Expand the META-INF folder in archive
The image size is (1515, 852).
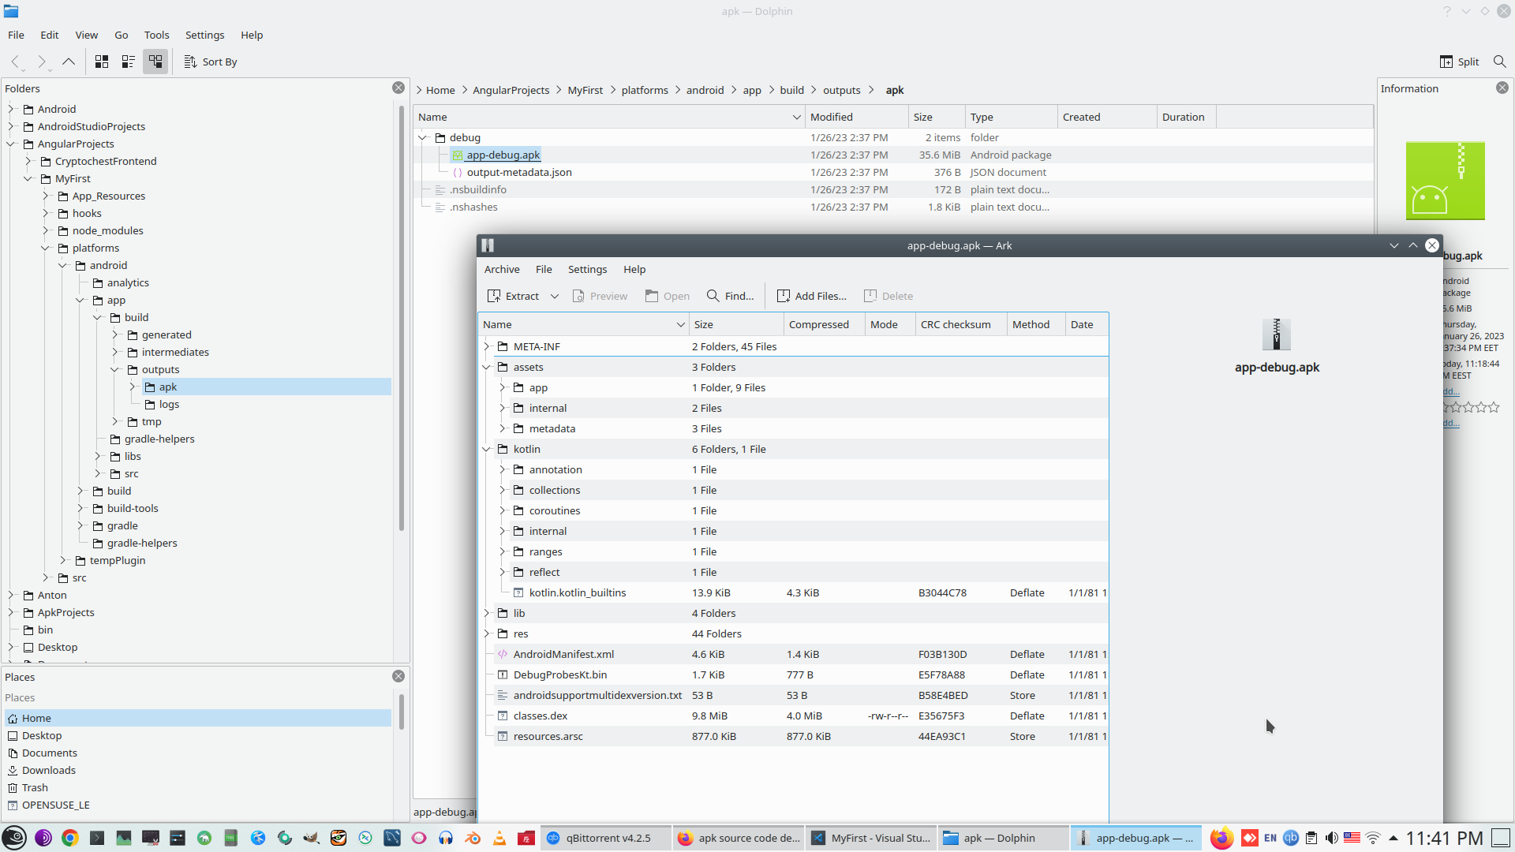487,346
